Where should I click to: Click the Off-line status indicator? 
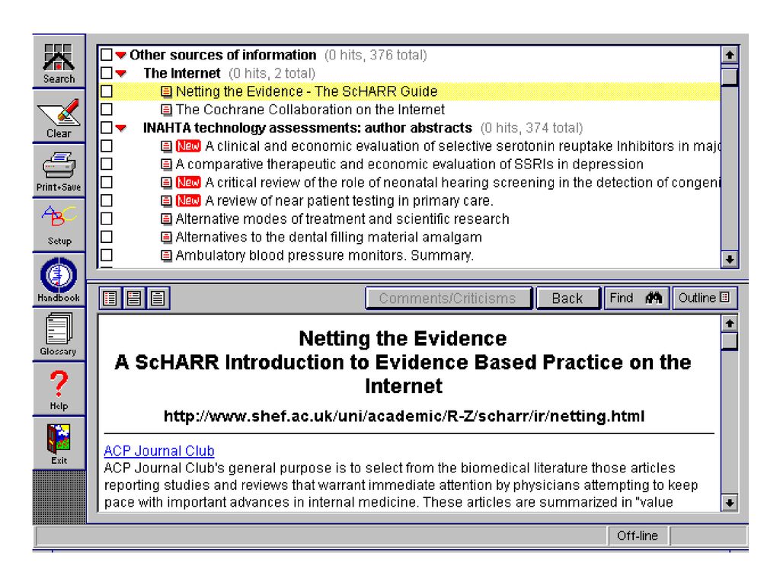tap(638, 535)
